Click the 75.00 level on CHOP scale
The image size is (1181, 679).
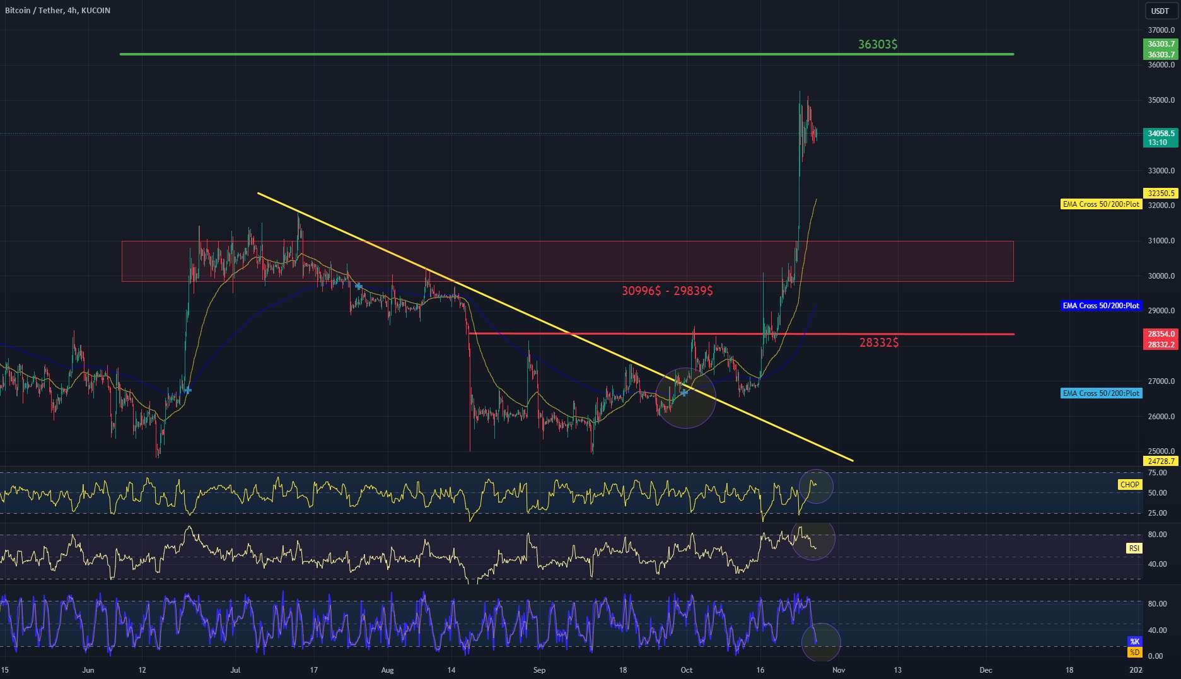1157,473
